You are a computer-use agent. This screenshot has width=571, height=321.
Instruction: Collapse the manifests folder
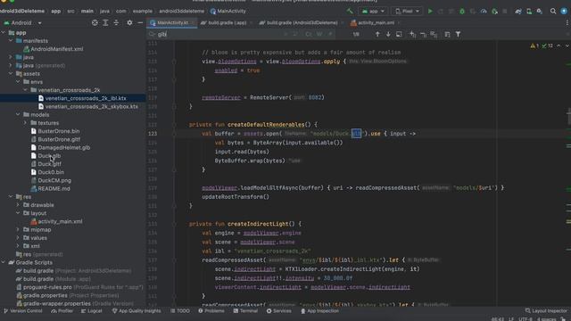click(x=11, y=41)
